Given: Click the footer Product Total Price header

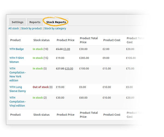Looking at the screenshot, I should [89, 115].
